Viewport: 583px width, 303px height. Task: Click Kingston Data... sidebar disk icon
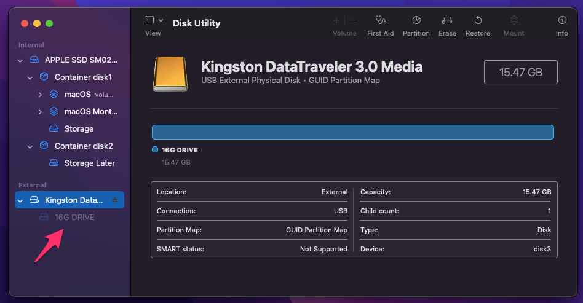click(x=34, y=200)
